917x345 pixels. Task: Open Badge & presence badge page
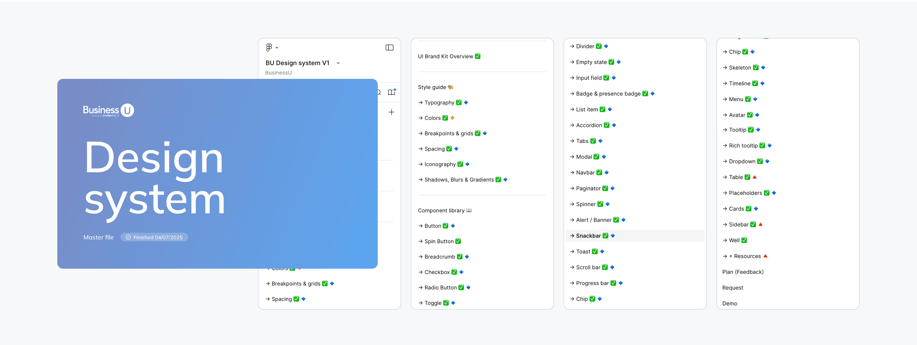coord(612,93)
